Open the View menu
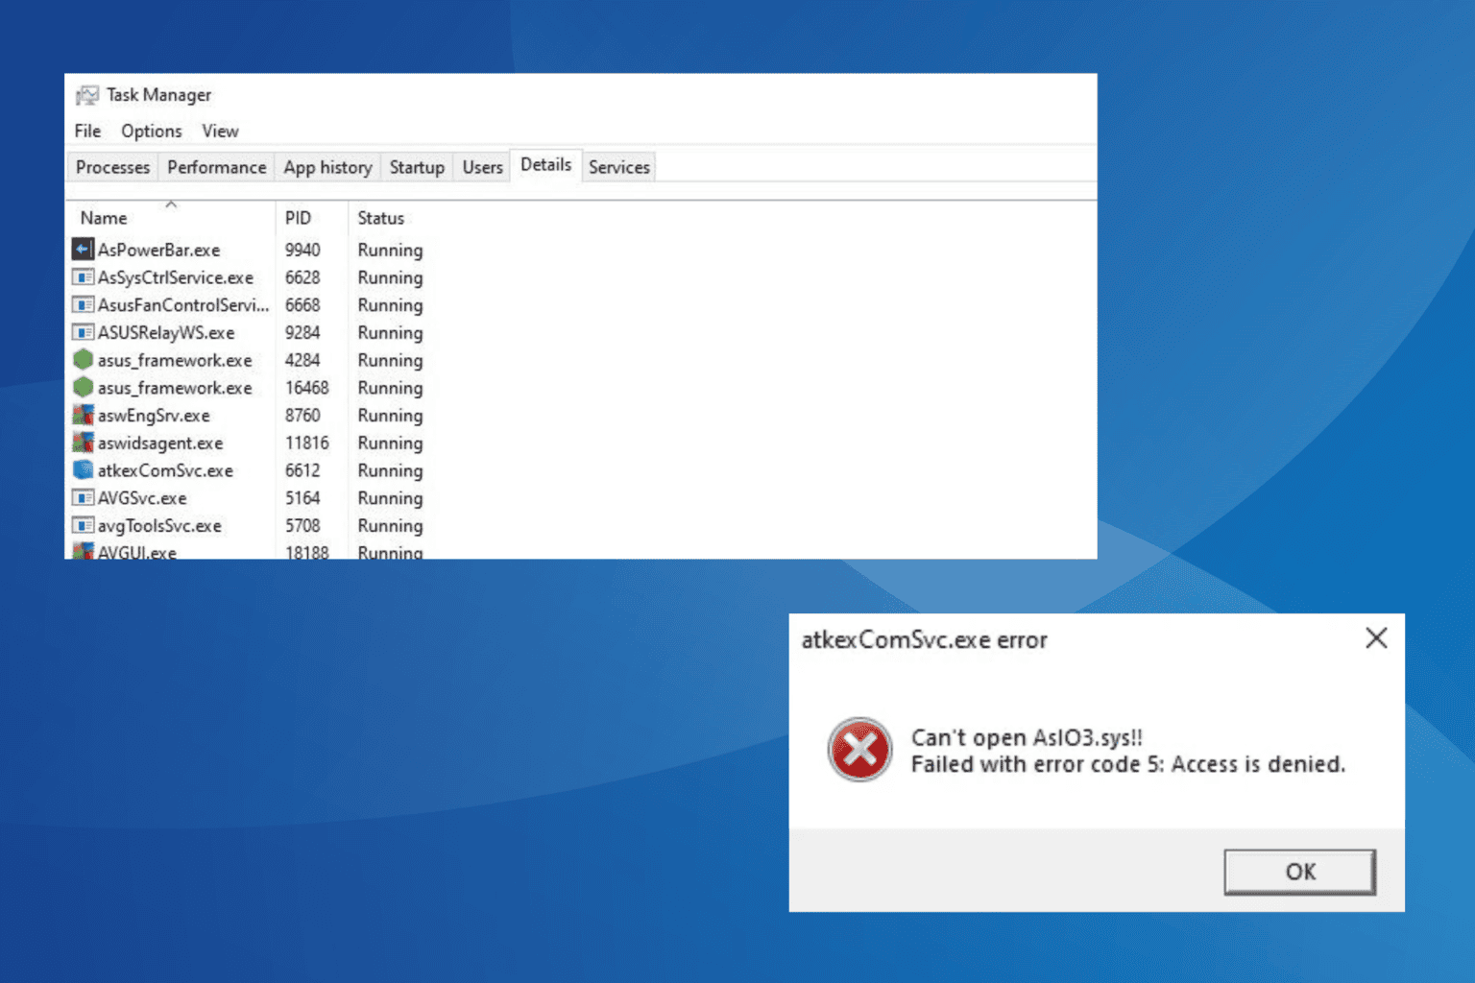 (x=220, y=131)
